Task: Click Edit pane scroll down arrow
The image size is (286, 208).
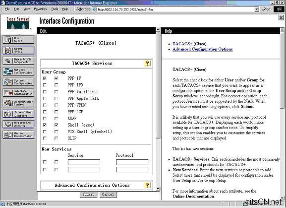Action: pyautogui.click(x=158, y=189)
